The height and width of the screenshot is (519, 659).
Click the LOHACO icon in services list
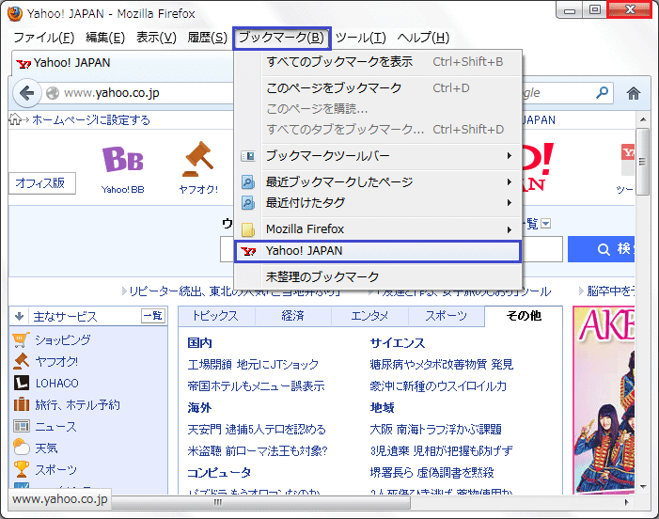click(x=21, y=384)
